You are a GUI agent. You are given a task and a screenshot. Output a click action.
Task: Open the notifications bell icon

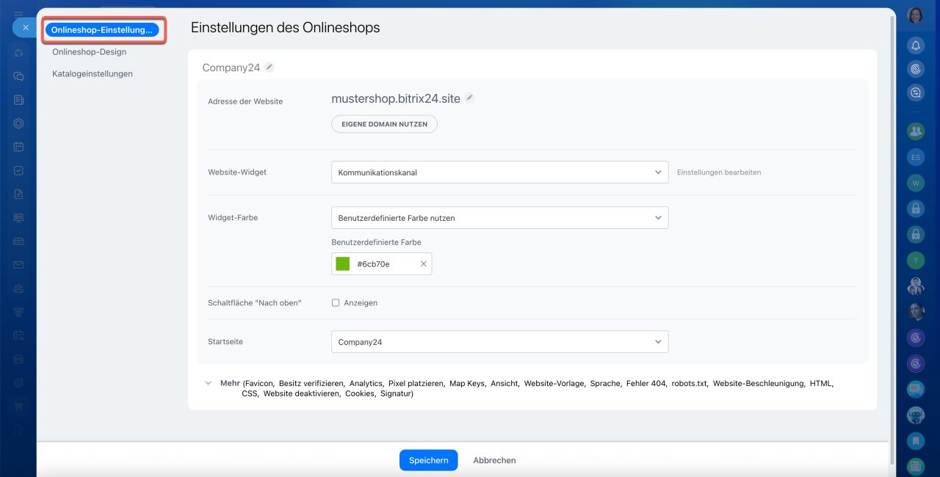[915, 45]
